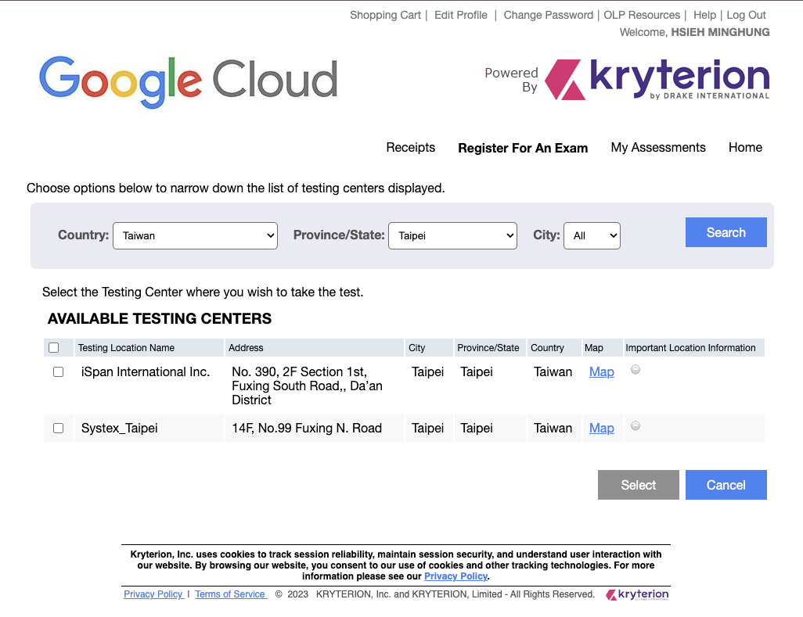Check the Systex_Taipei checkbox

[x=59, y=429]
